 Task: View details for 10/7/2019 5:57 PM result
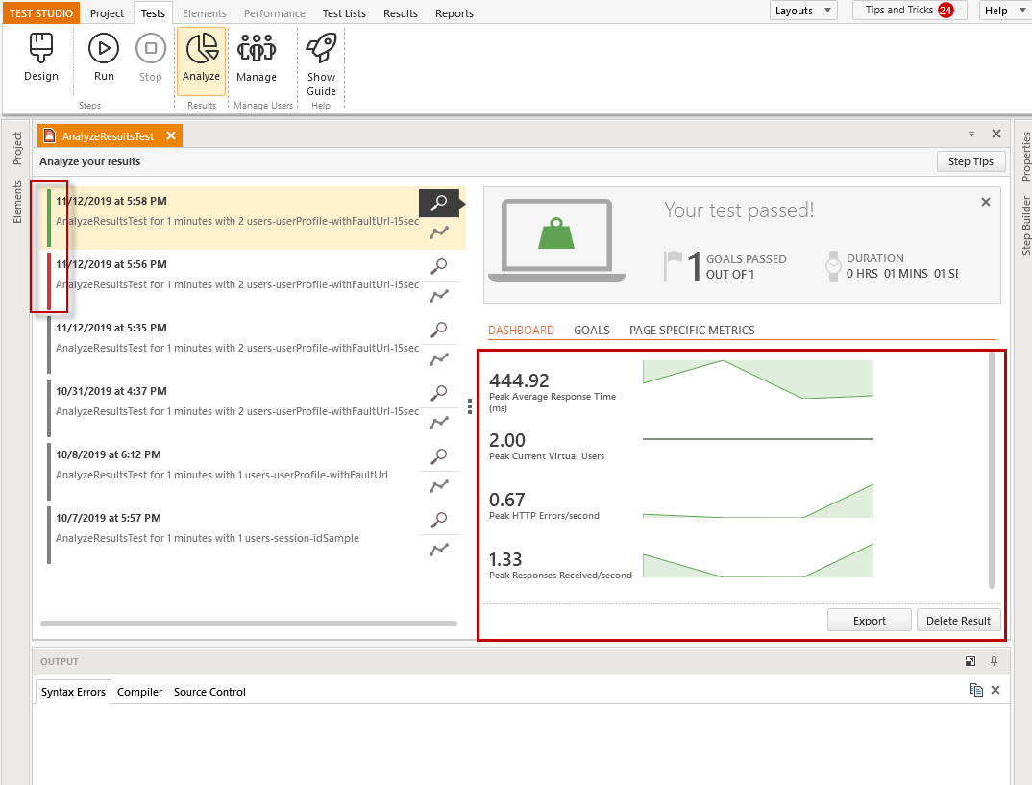click(x=439, y=520)
